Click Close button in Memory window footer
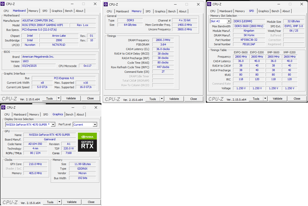The height and width of the screenshot is (206, 308). 193,99
